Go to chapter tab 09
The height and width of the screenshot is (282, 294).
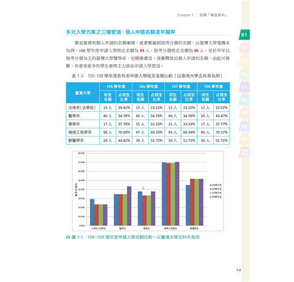click(244, 139)
